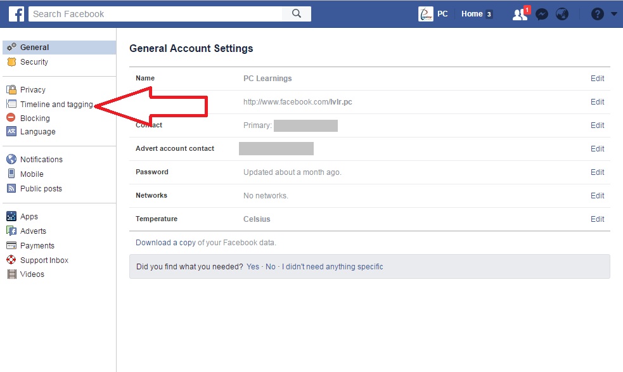Screen dimensions: 623x372
Task: Open Apps settings label
Action: click(x=29, y=217)
